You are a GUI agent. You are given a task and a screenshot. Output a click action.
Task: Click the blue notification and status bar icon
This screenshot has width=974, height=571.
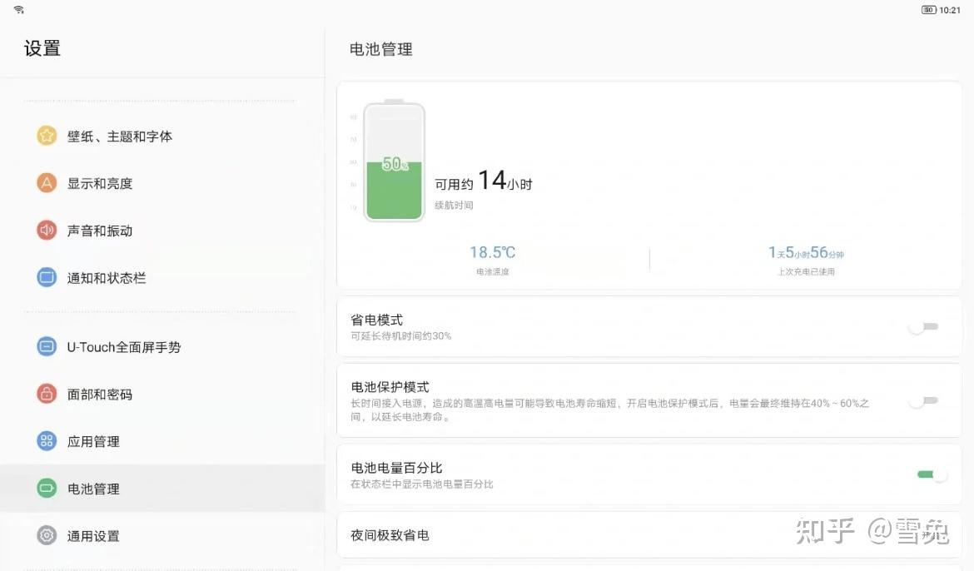(x=47, y=277)
